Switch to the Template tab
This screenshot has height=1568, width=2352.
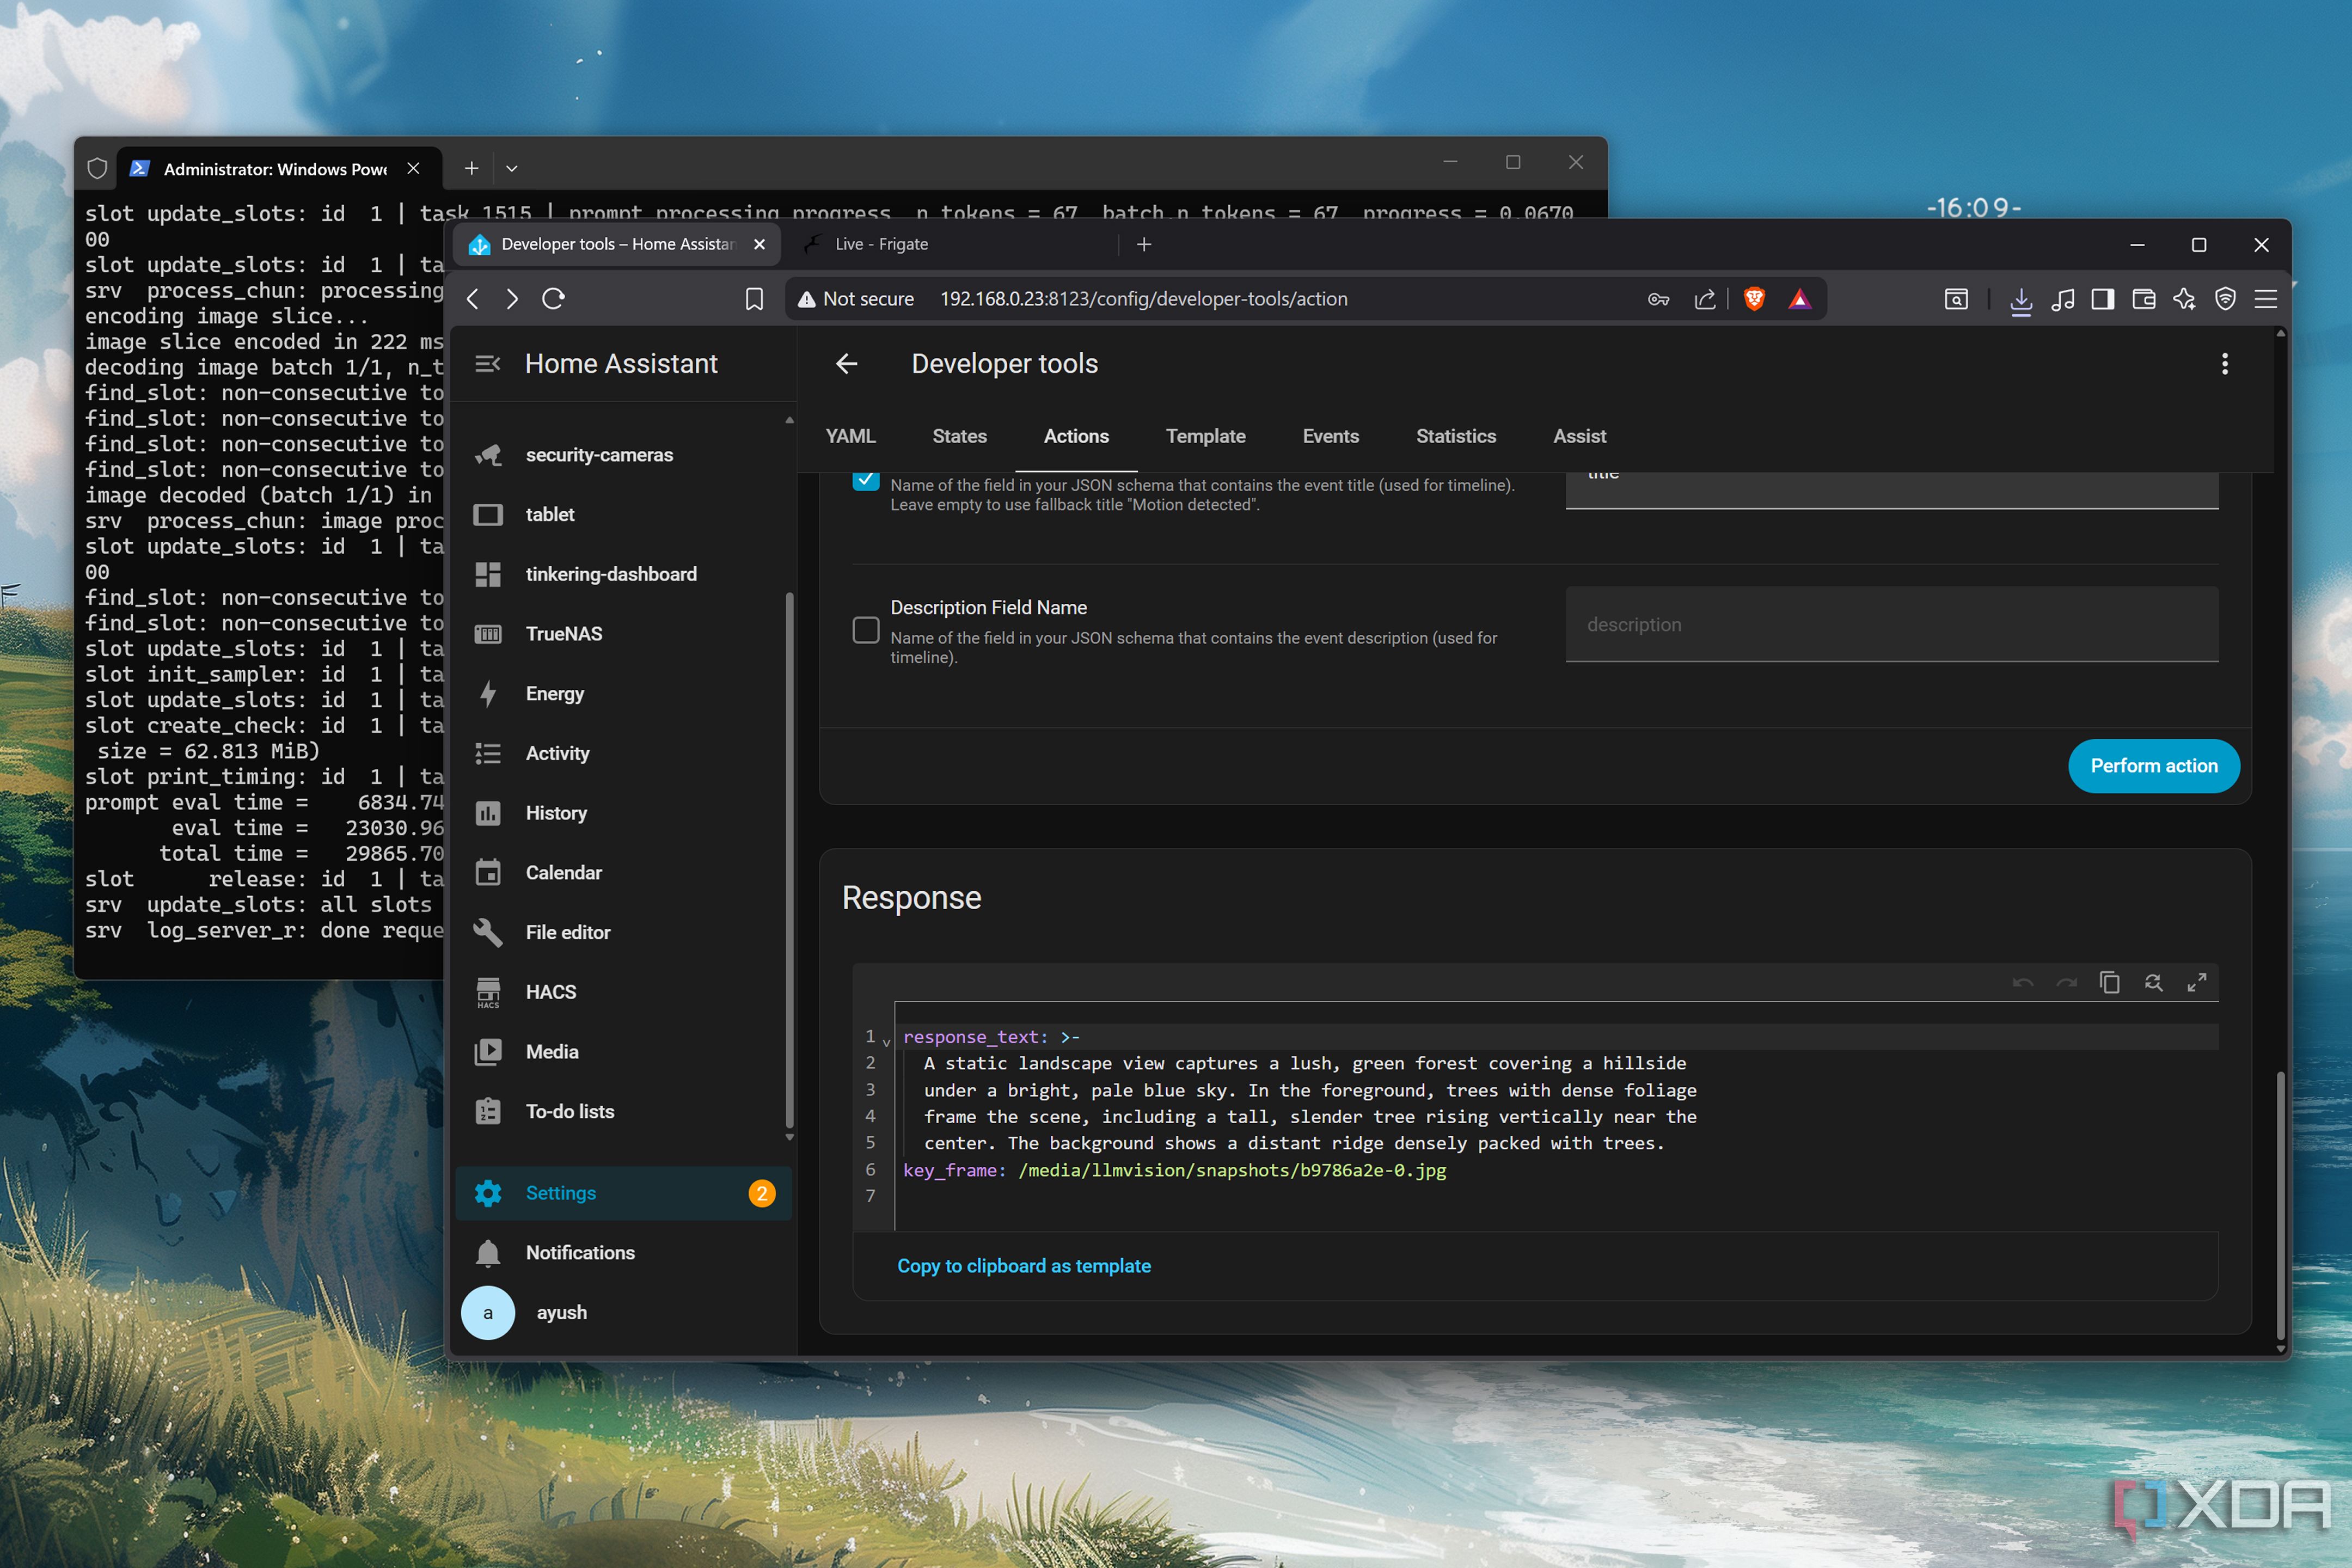point(1206,436)
